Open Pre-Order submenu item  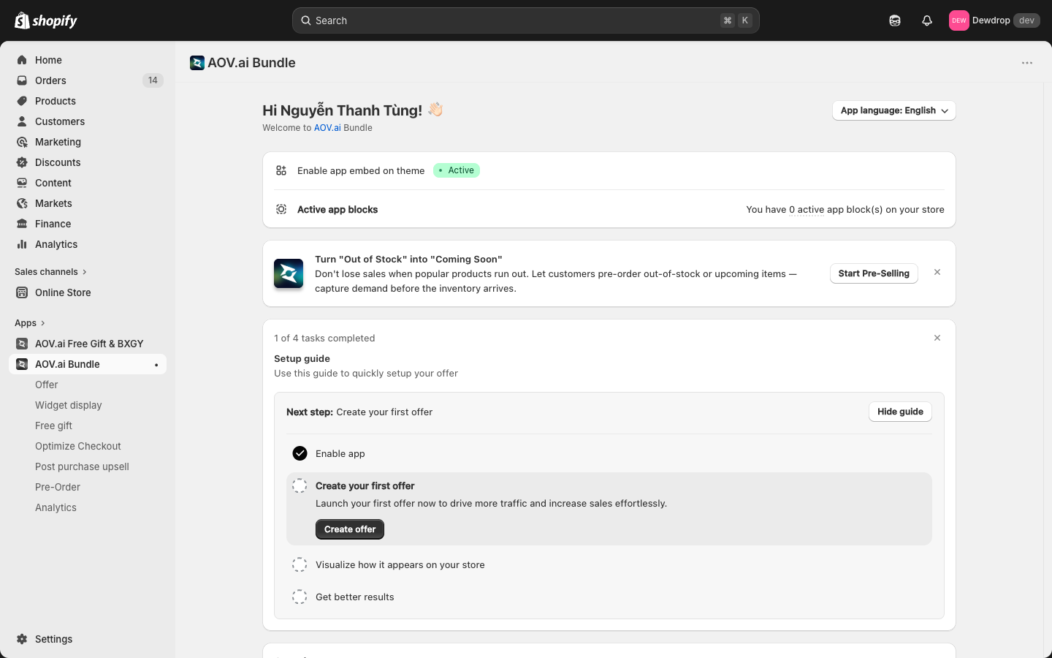point(58,487)
